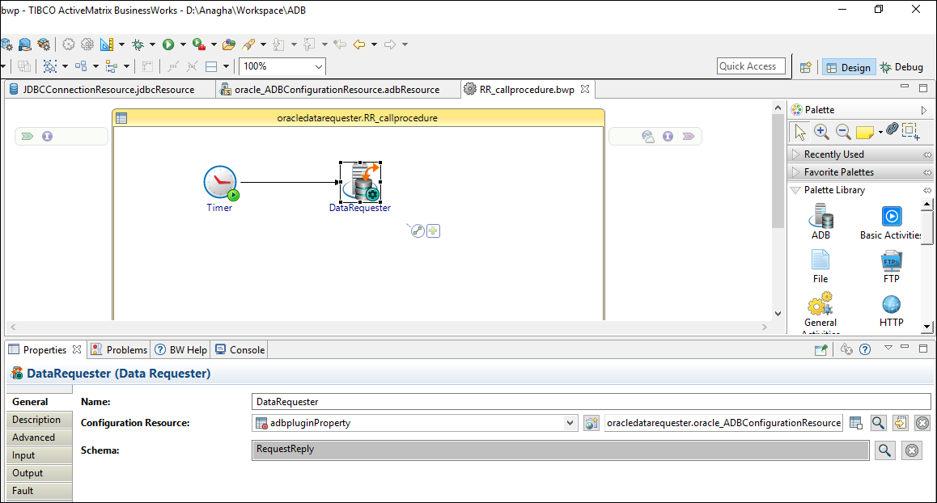Viewport: 937px width, 503px height.
Task: Select the ADB palette icon
Action: (820, 218)
